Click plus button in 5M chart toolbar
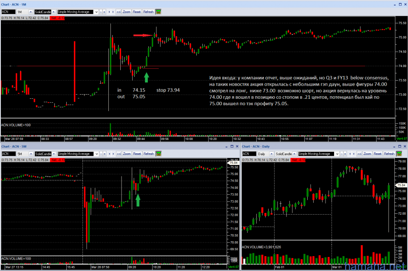Image resolution: width=408 pixels, height=271 pixels. tap(105, 154)
